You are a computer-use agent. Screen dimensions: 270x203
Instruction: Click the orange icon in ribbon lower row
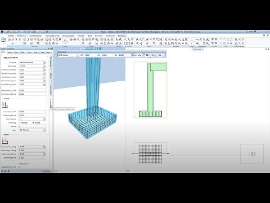(161, 43)
